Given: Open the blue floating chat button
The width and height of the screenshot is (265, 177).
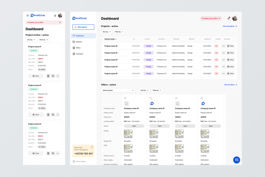Looking at the screenshot, I should click(237, 160).
